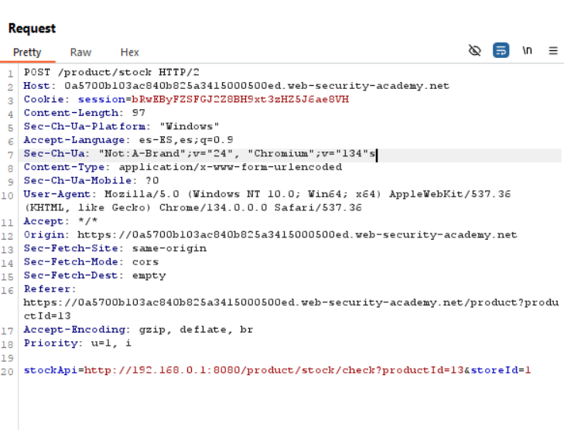Open the hamburger options menu

(553, 51)
